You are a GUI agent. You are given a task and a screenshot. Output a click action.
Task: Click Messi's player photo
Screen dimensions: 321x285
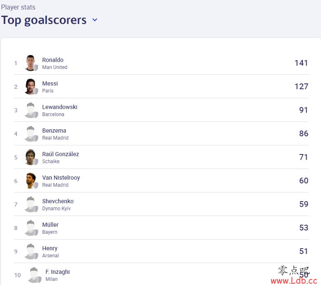[31, 86]
